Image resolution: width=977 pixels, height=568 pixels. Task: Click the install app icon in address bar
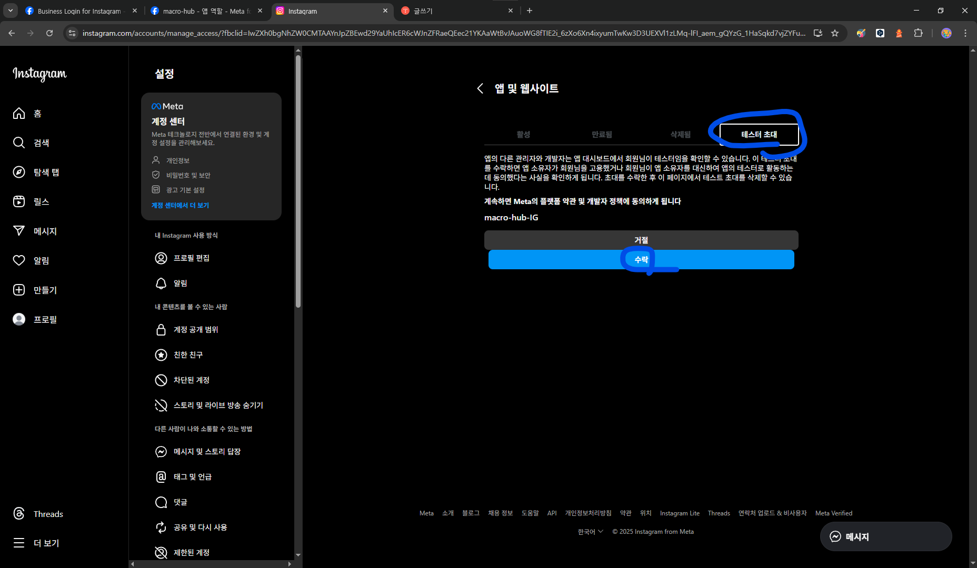point(818,33)
